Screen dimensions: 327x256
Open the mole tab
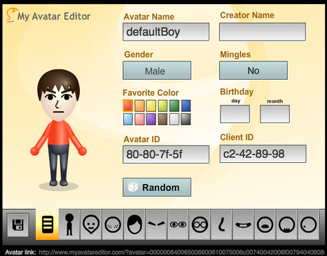[x=309, y=225]
